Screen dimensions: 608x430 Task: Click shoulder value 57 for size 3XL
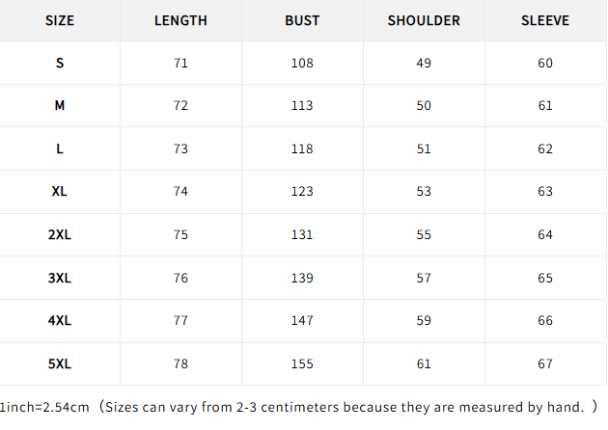click(x=424, y=278)
